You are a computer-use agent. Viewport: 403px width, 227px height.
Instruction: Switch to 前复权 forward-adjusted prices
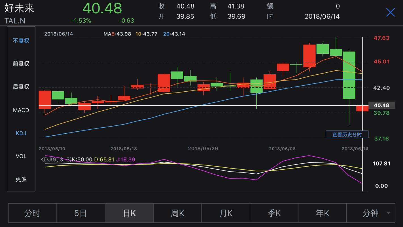point(21,64)
